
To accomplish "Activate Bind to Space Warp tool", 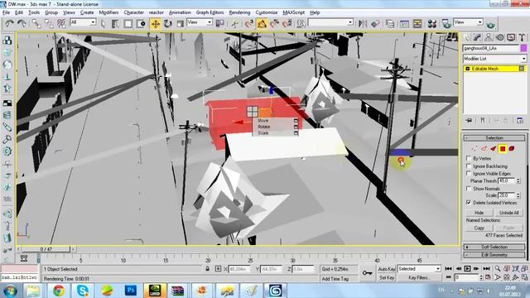I will pos(61,23).
